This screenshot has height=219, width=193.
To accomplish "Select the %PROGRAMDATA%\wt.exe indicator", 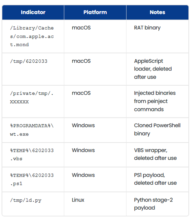I will 32,130.
